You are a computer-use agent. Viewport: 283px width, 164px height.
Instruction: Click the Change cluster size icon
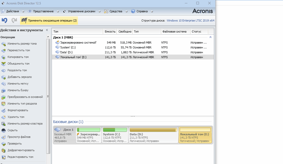[4, 124]
